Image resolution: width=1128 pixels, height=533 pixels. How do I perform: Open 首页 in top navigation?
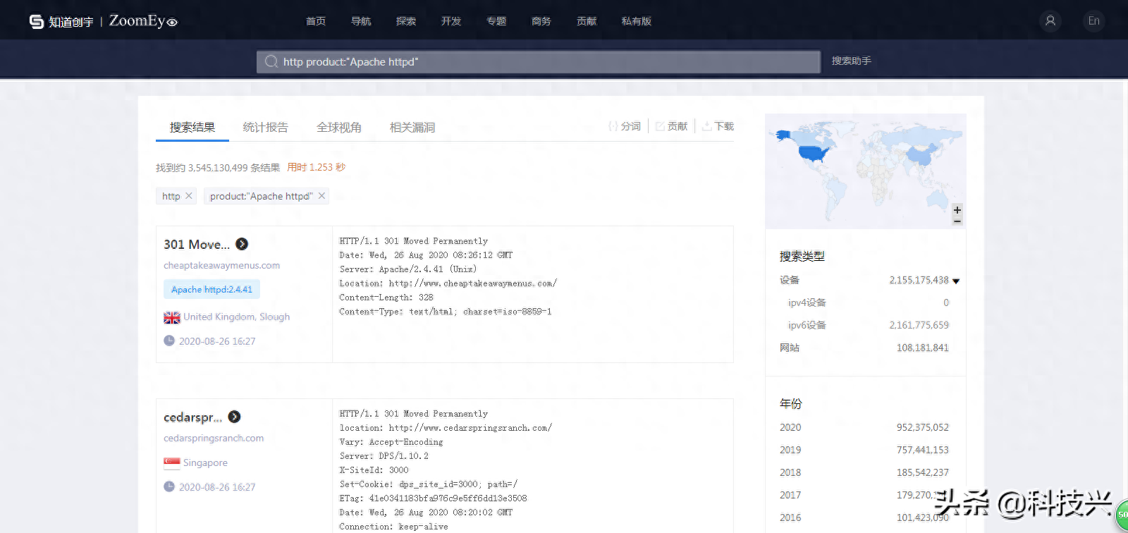pyautogui.click(x=316, y=21)
